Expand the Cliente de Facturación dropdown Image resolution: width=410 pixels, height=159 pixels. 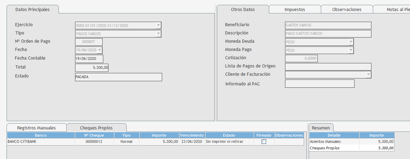tap(368, 75)
